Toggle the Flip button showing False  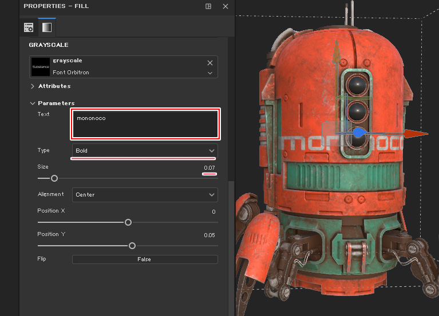pyautogui.click(x=144, y=259)
